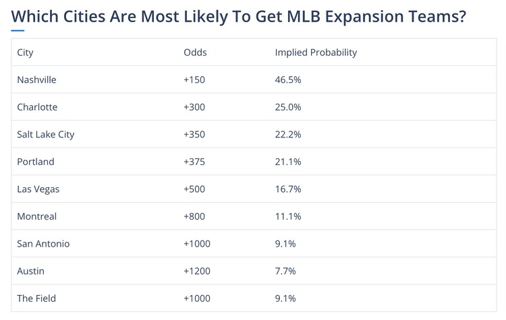Screen dimensions: 506x320
Task: Click Montreal's 11.1% implied probability
Action: click(288, 216)
